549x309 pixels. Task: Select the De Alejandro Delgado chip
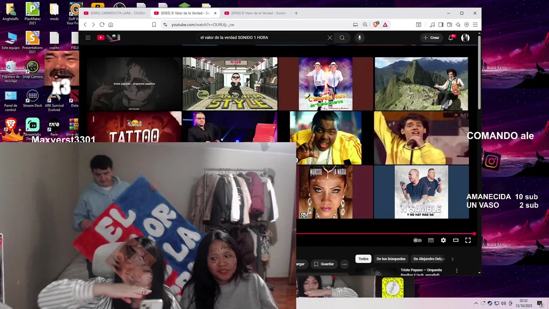(x=429, y=259)
